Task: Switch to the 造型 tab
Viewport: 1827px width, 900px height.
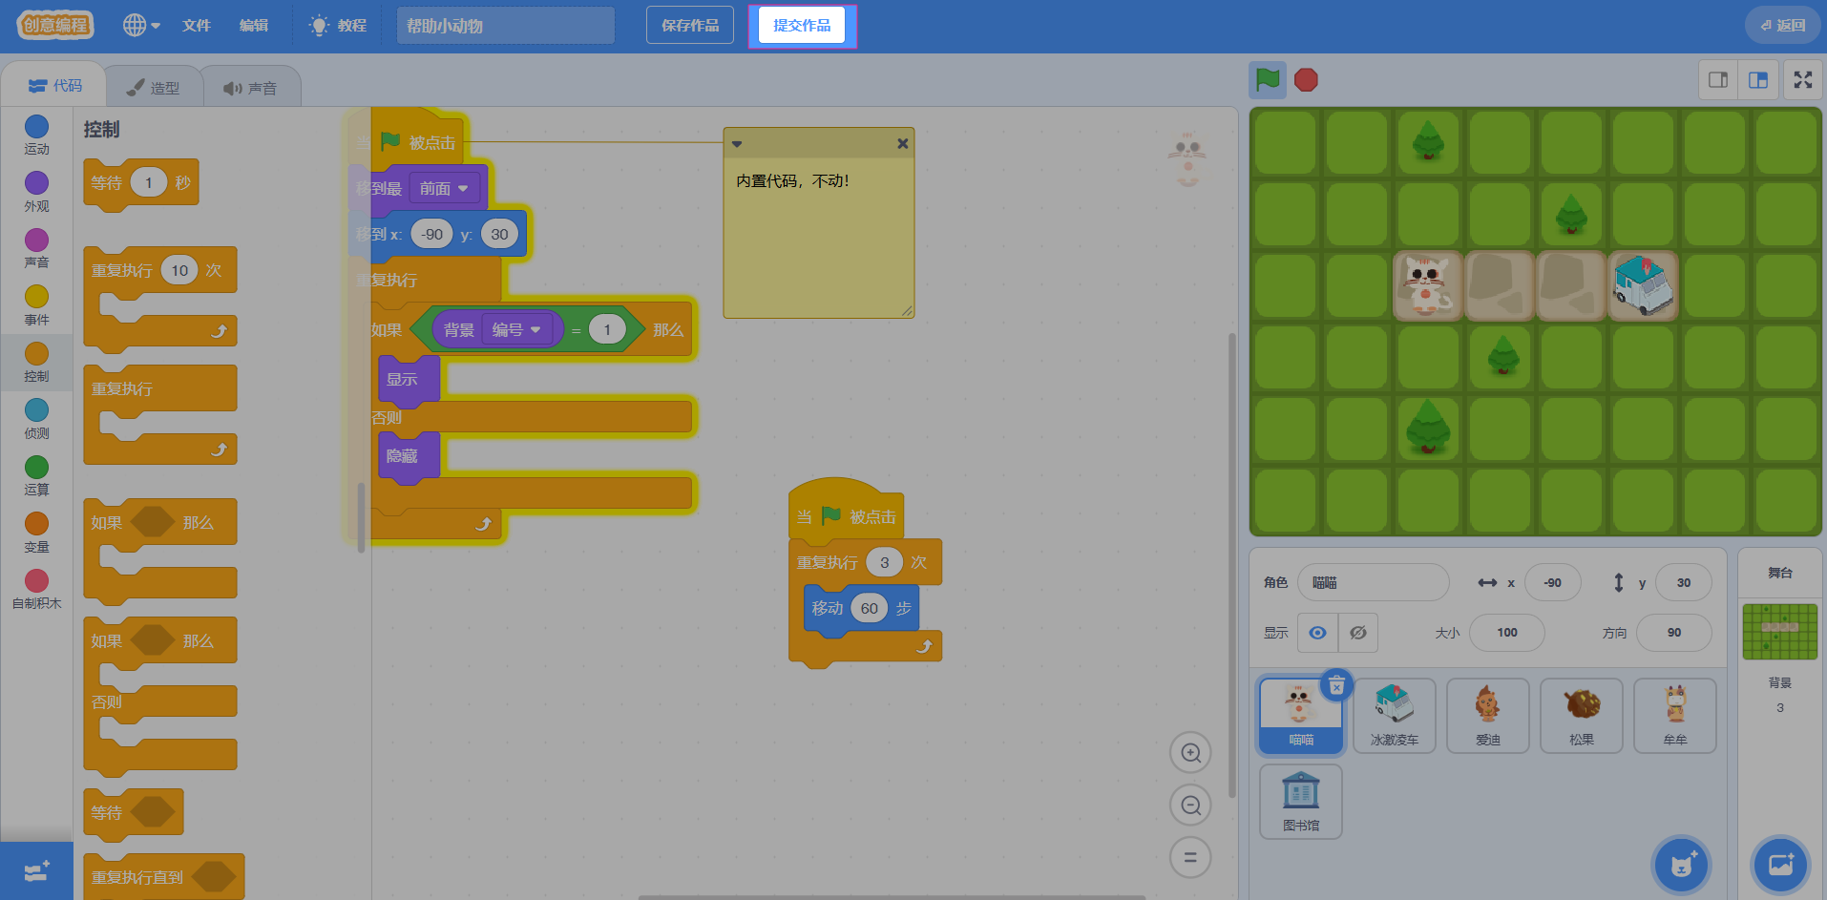Action: point(154,88)
